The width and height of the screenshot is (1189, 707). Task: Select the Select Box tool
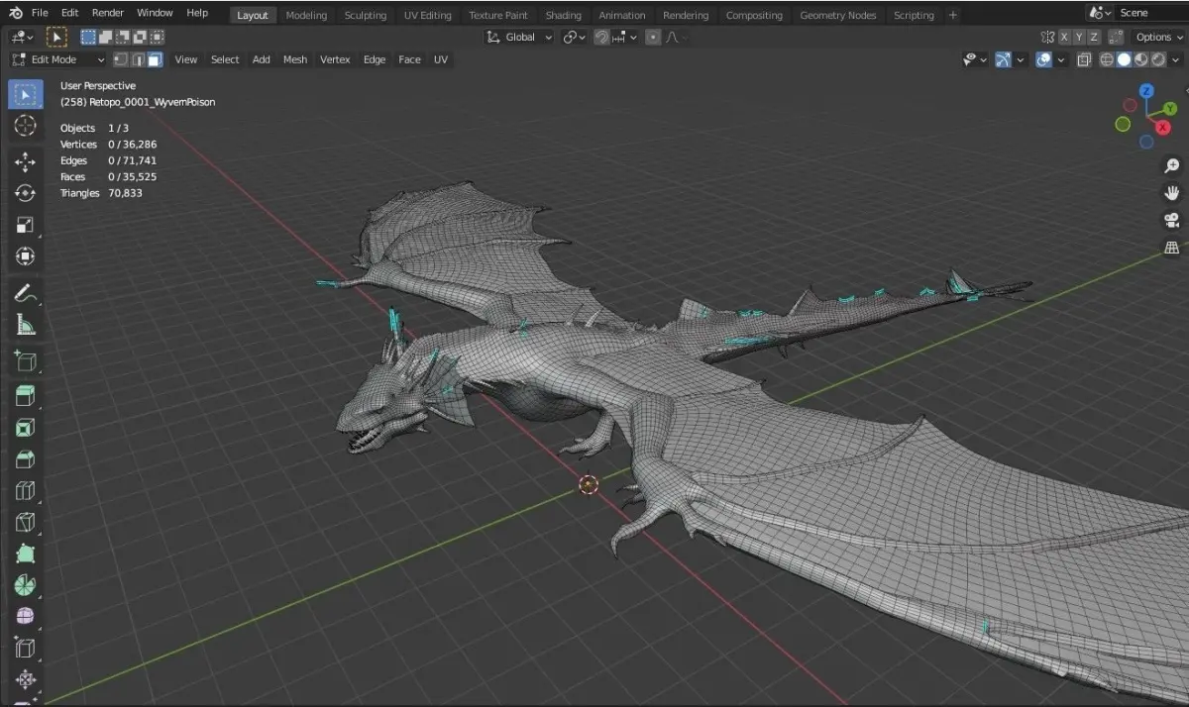(26, 95)
